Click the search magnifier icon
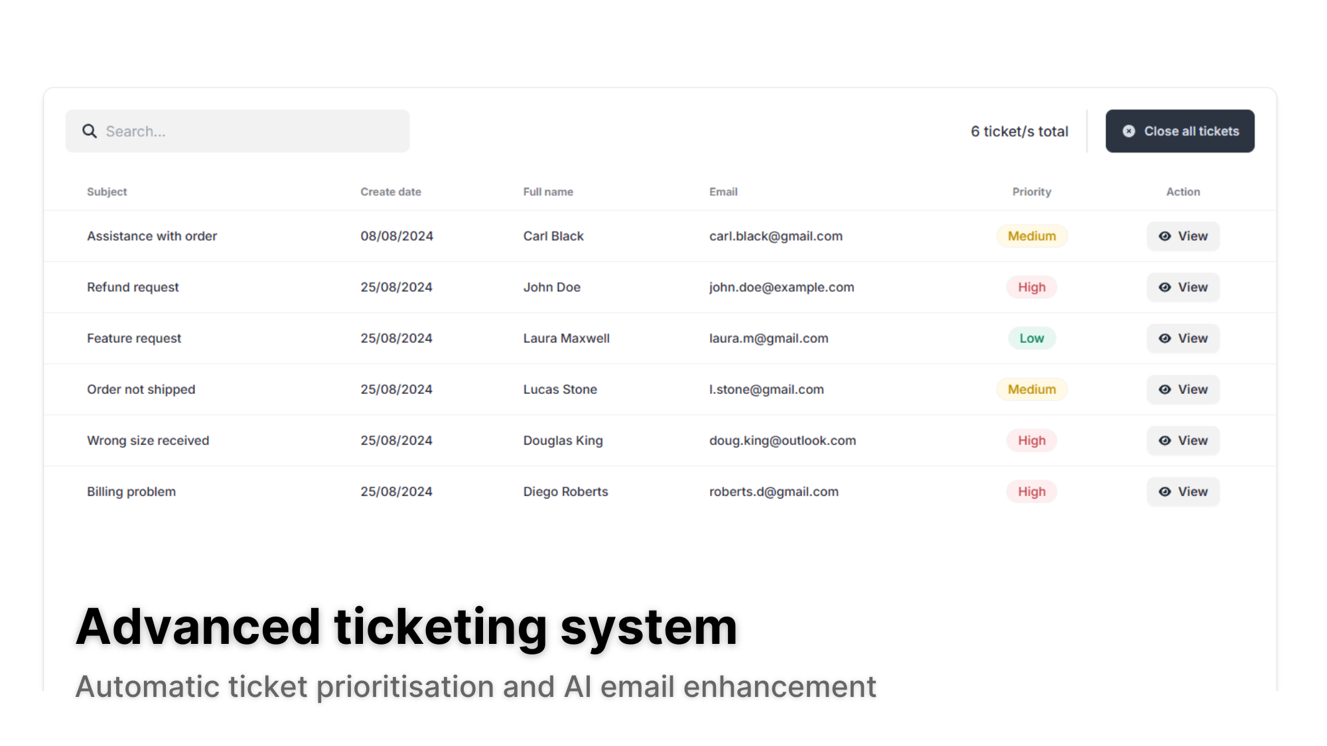1327x746 pixels. (90, 131)
